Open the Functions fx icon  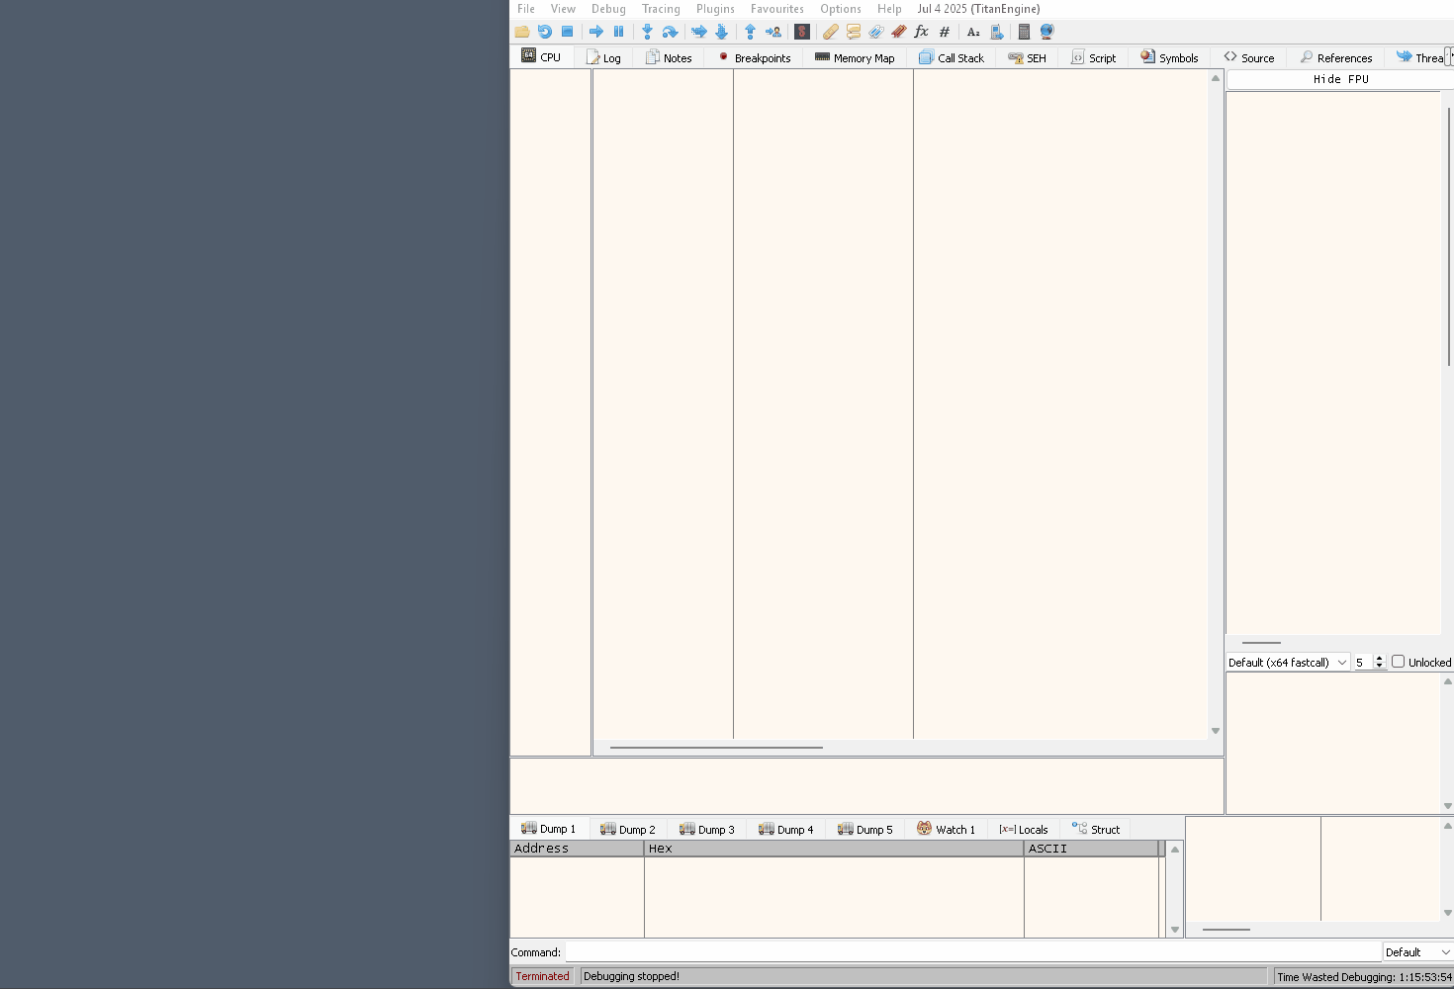922,32
